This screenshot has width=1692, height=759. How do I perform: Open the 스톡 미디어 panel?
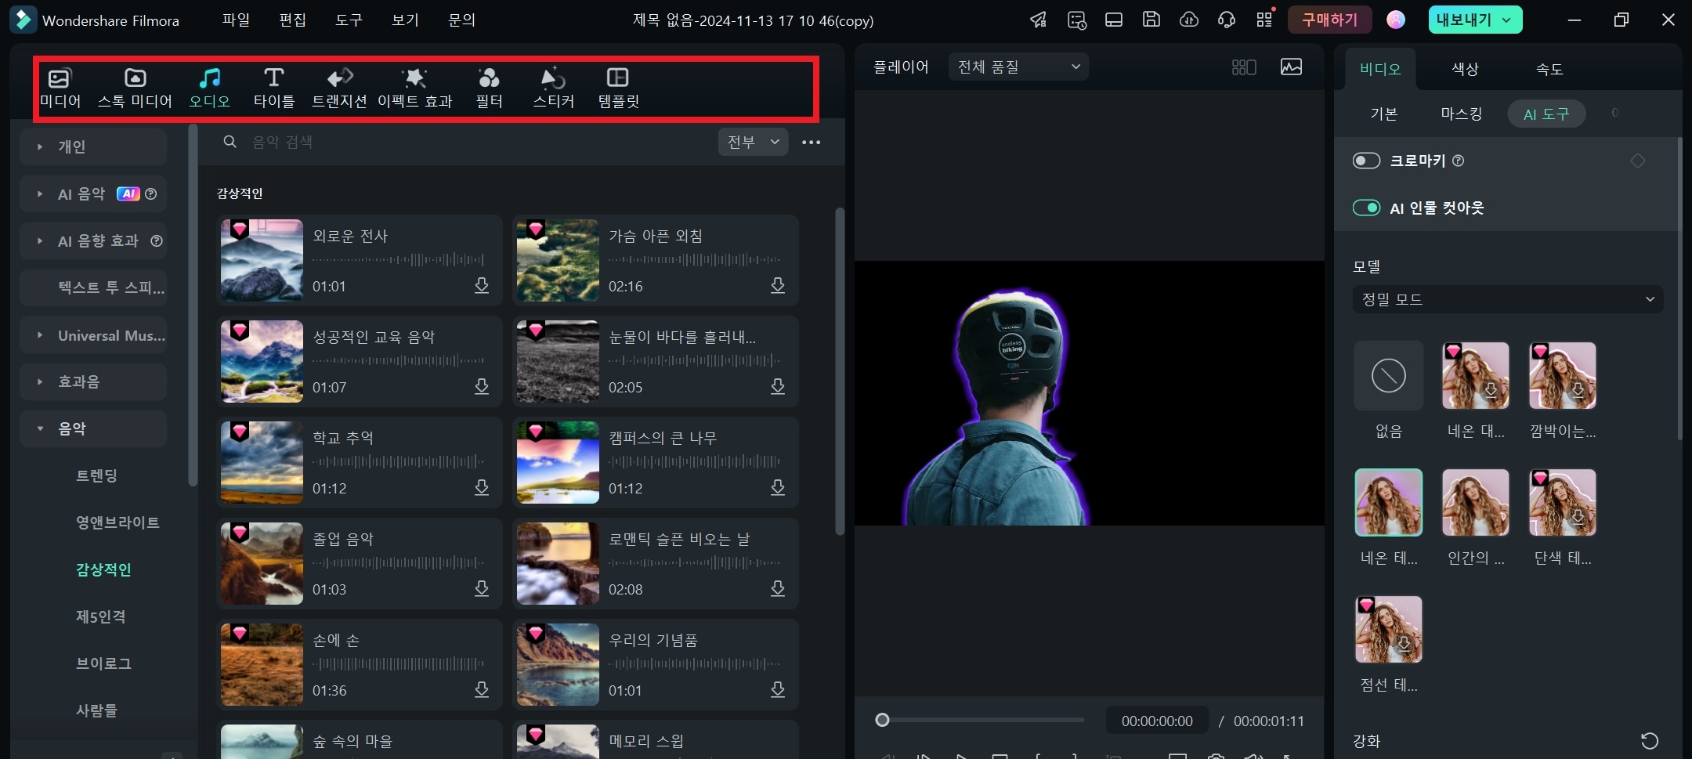(x=135, y=89)
